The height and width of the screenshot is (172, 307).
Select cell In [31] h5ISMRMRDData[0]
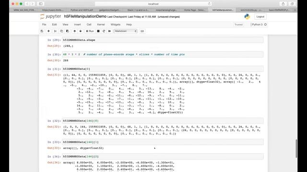(x=163, y=69)
